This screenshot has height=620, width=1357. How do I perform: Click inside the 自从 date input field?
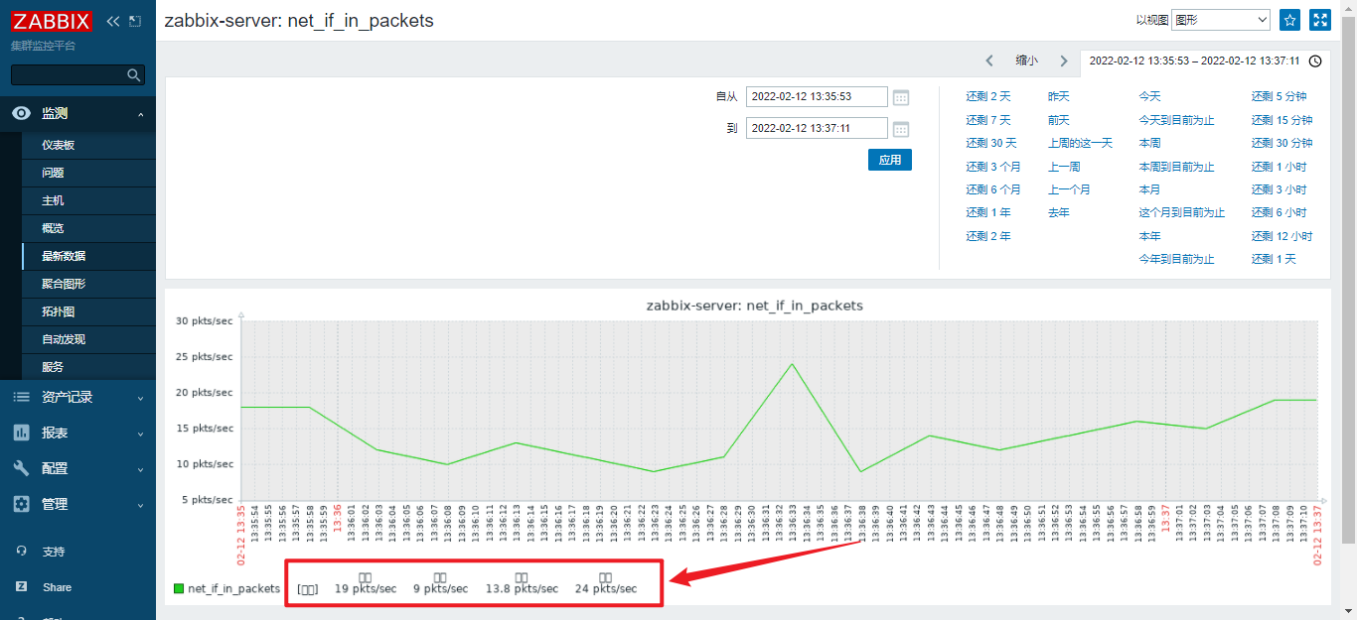[x=817, y=96]
